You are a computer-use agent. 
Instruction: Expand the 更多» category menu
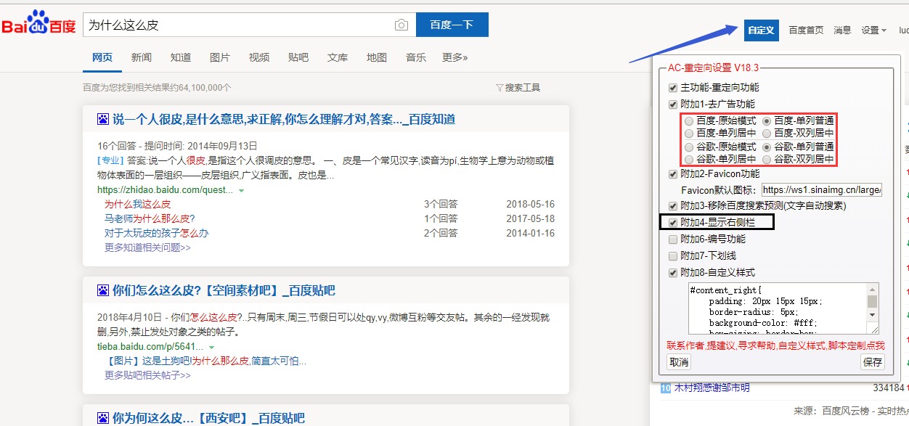[455, 57]
